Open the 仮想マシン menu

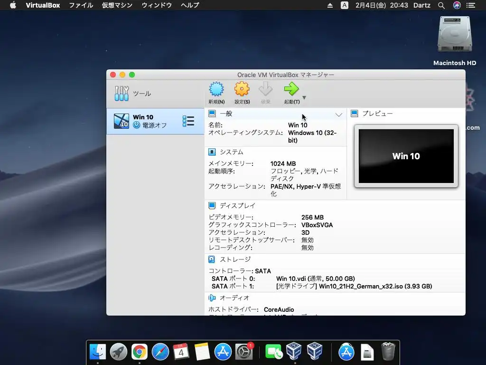[117, 5]
